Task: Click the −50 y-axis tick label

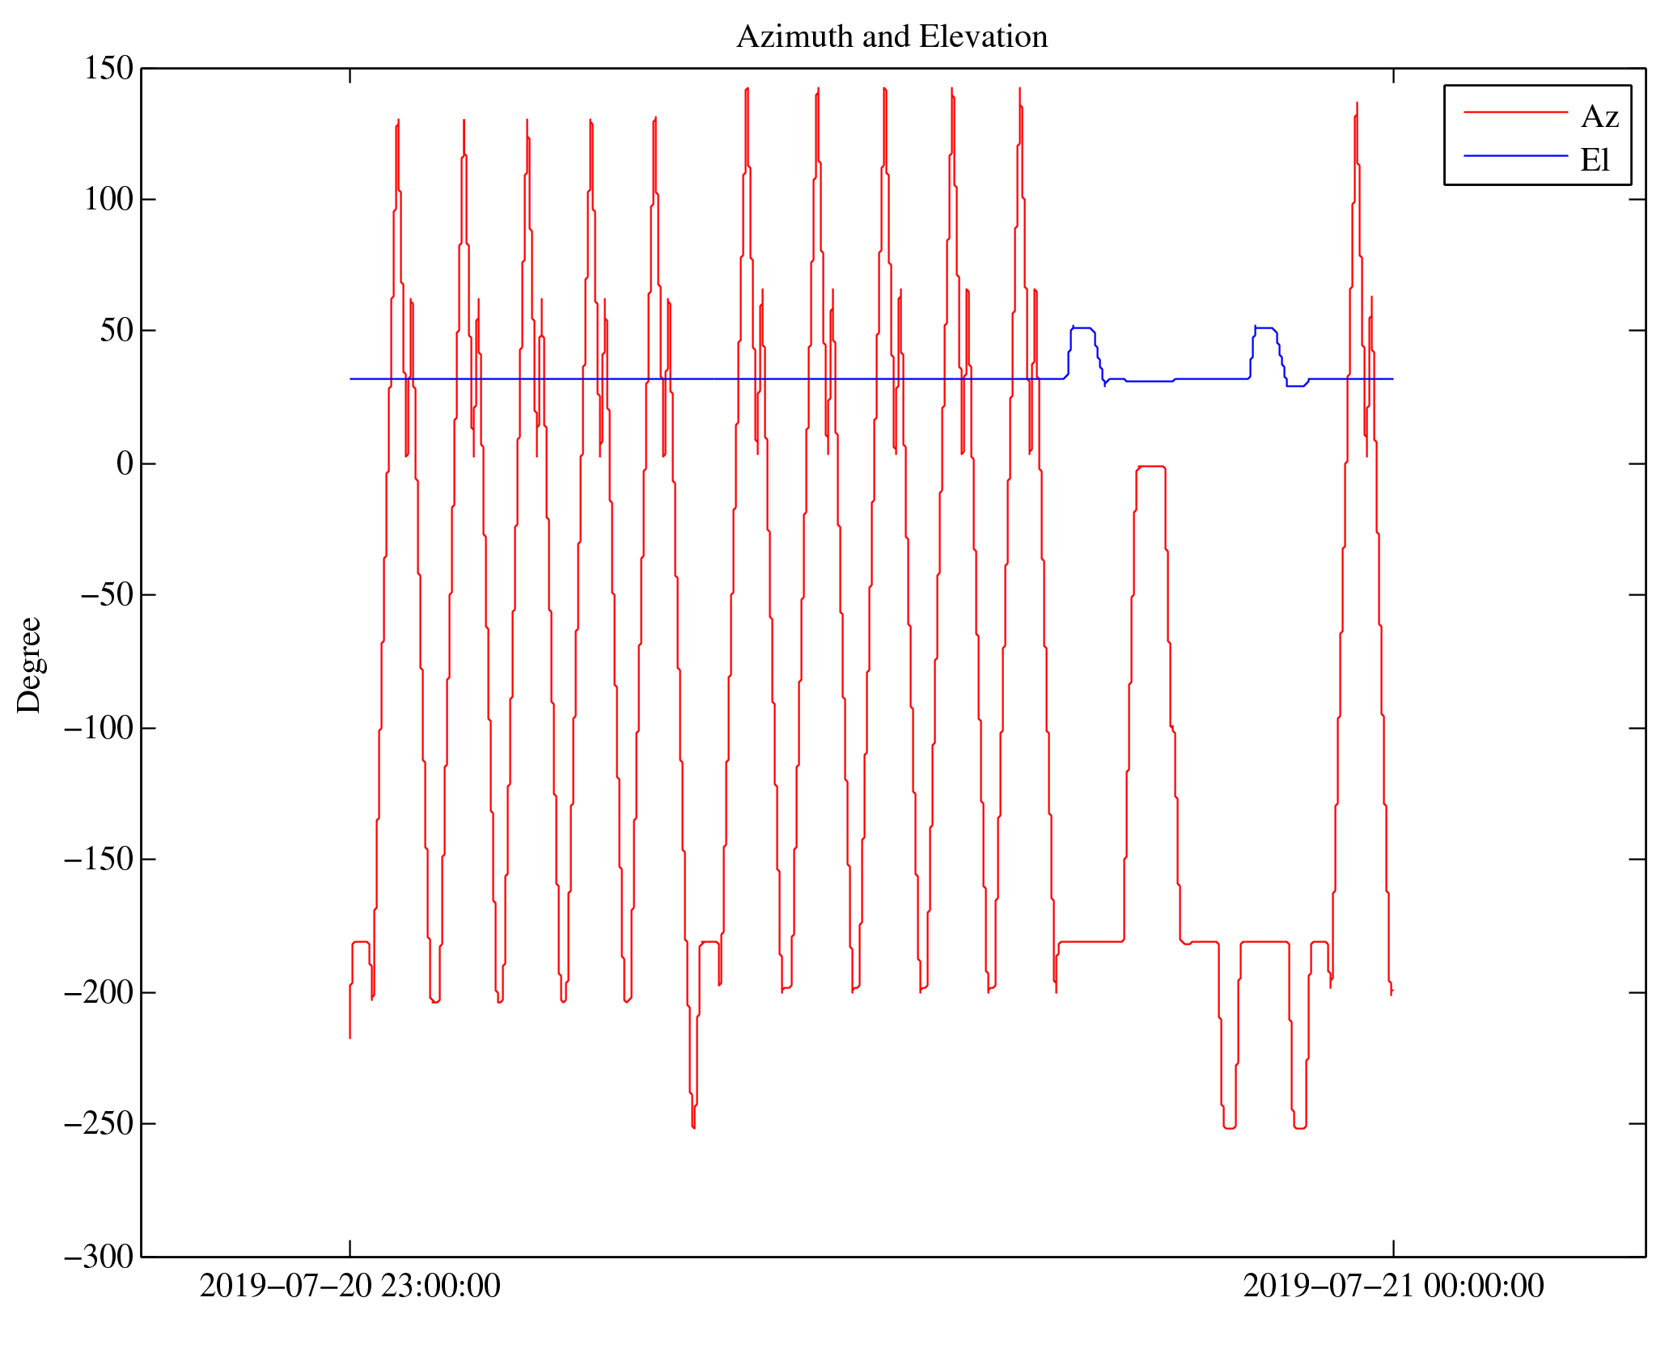Action: pyautogui.click(x=106, y=594)
